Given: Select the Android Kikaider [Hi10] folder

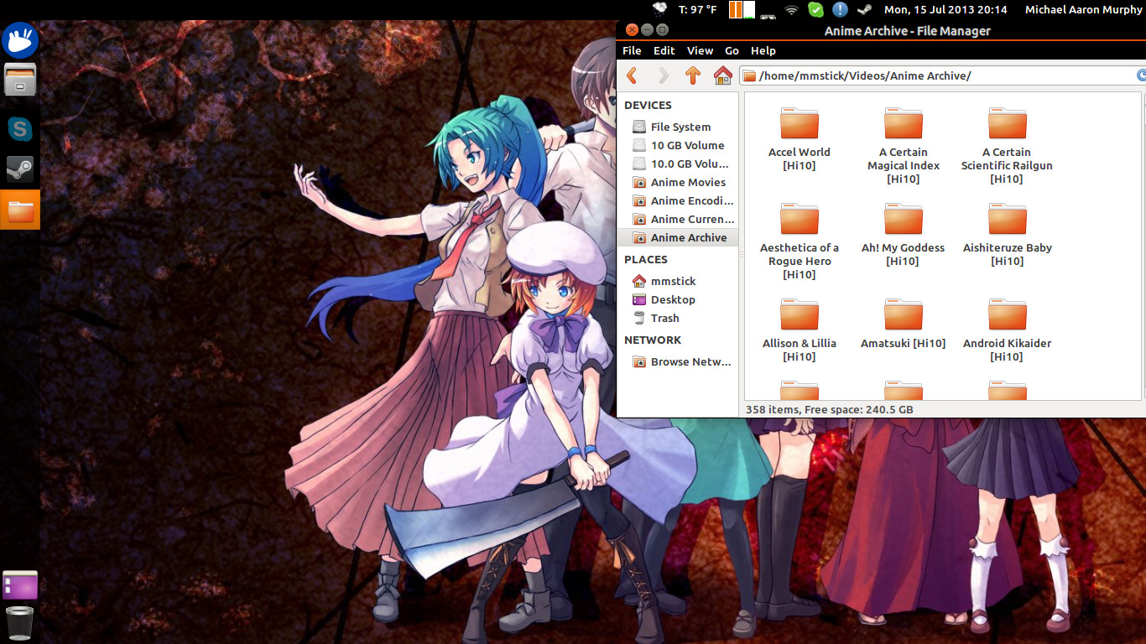Looking at the screenshot, I should point(1007,330).
